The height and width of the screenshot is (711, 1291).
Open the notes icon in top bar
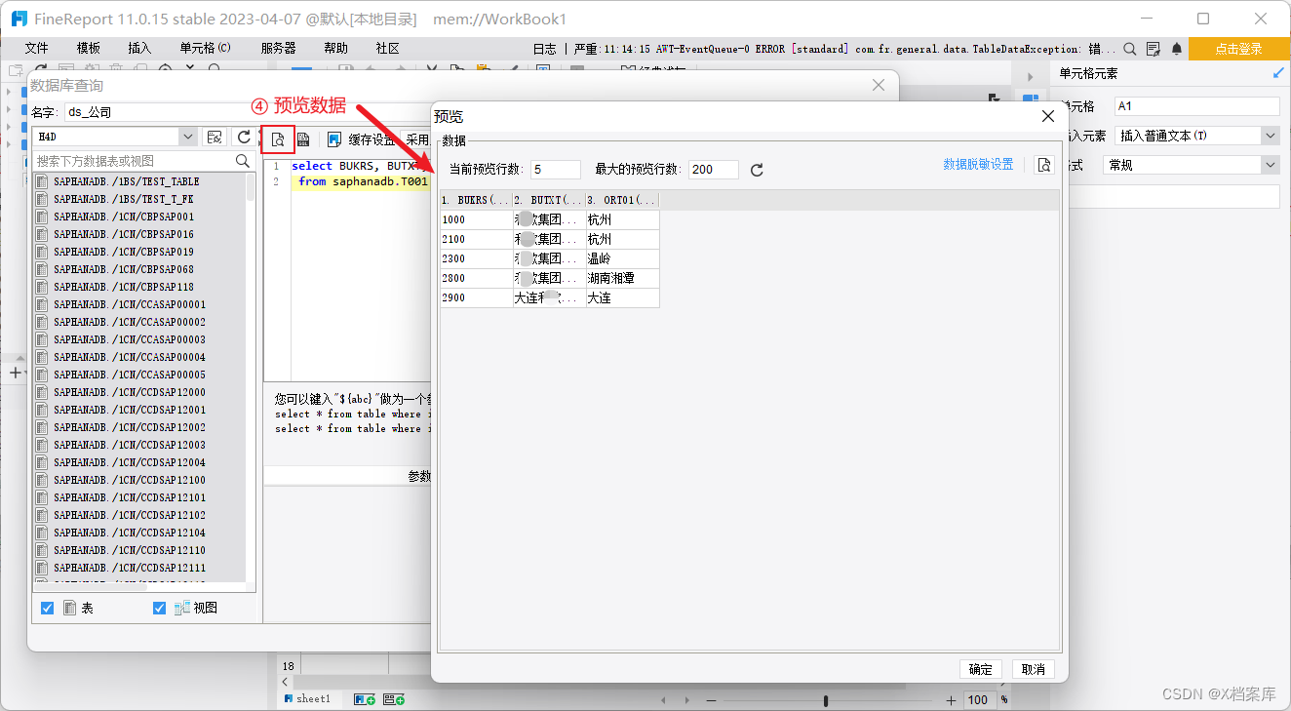click(1154, 48)
